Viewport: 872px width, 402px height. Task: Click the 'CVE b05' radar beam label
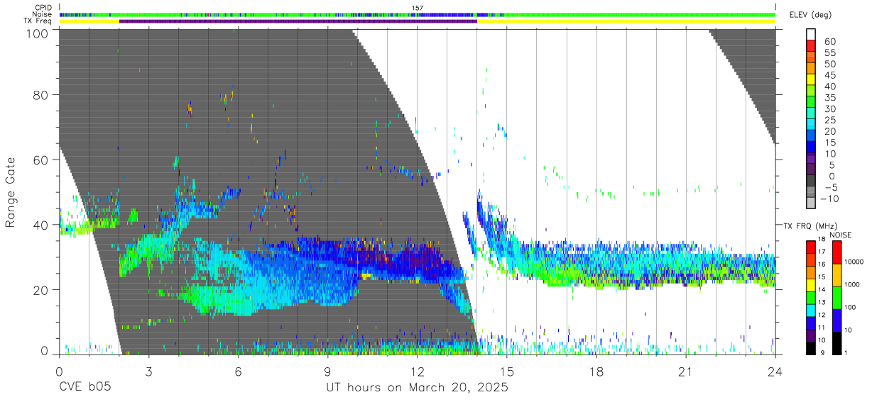point(85,388)
